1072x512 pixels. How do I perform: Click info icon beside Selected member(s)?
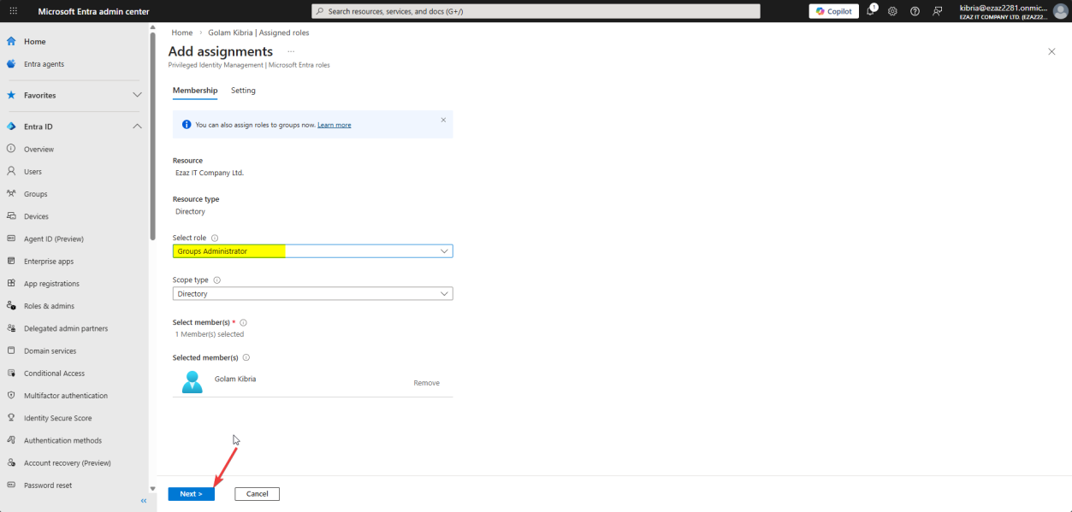pyautogui.click(x=246, y=357)
